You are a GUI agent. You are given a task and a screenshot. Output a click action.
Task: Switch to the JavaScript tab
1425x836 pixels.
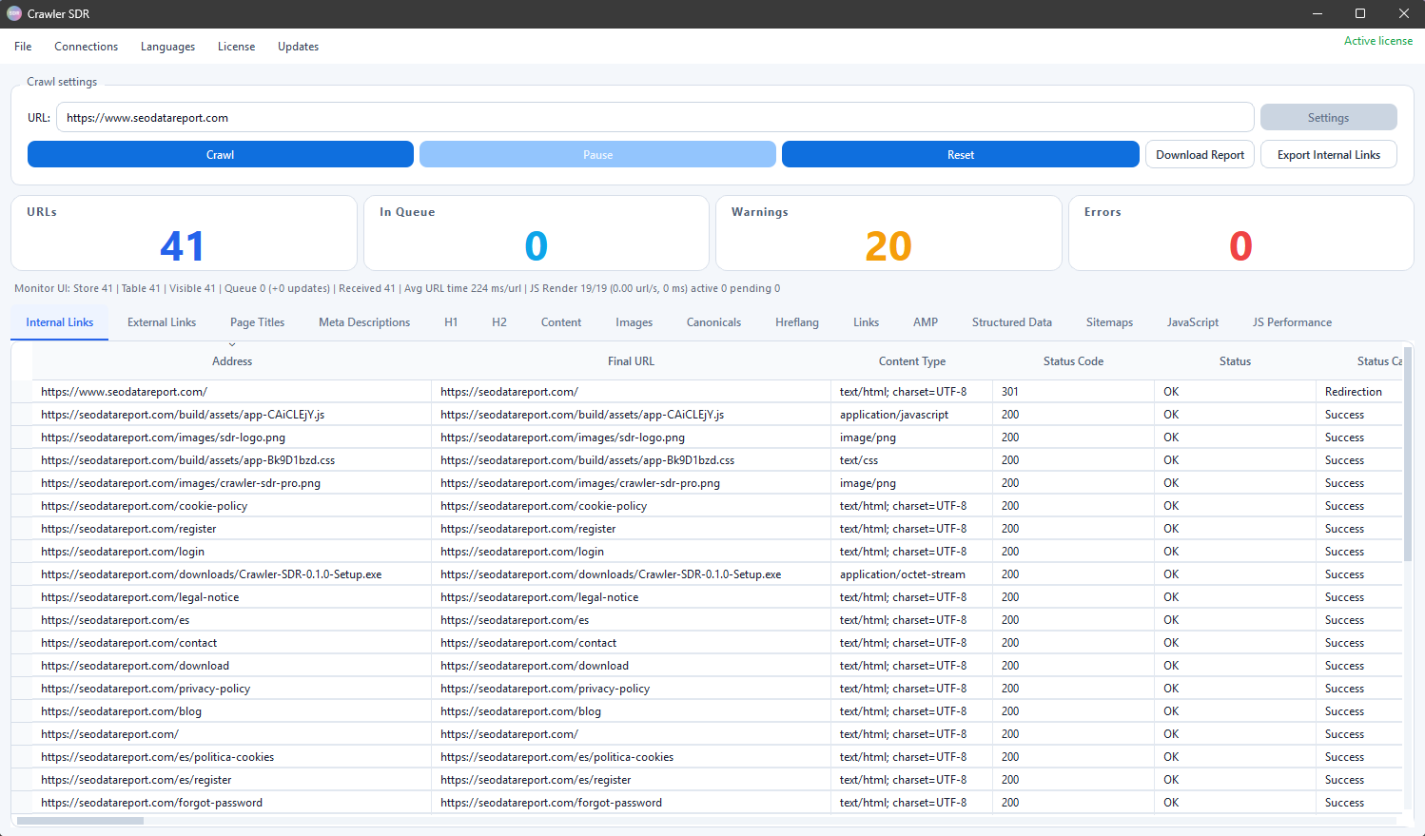tap(1193, 322)
